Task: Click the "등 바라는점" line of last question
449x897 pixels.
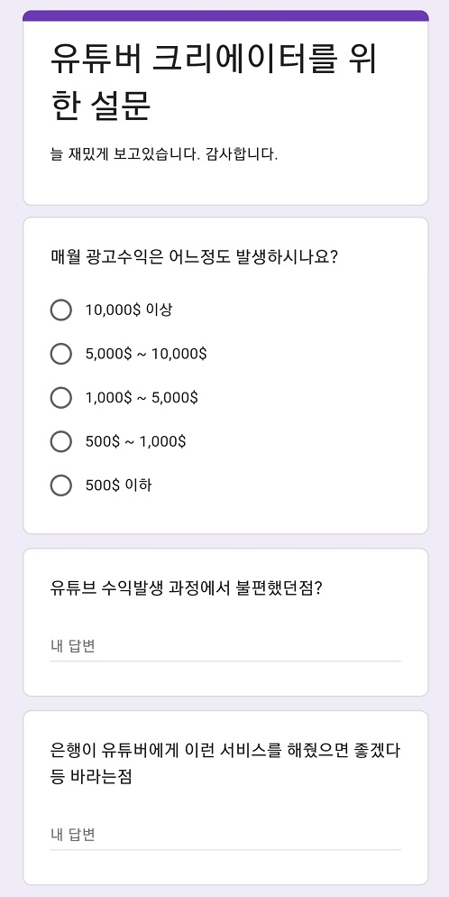Action: click(91, 776)
